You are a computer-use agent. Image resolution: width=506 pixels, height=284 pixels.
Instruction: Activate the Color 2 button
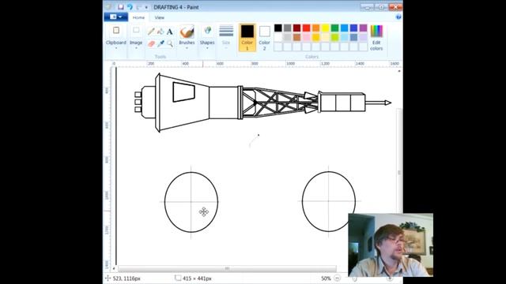coord(264,37)
